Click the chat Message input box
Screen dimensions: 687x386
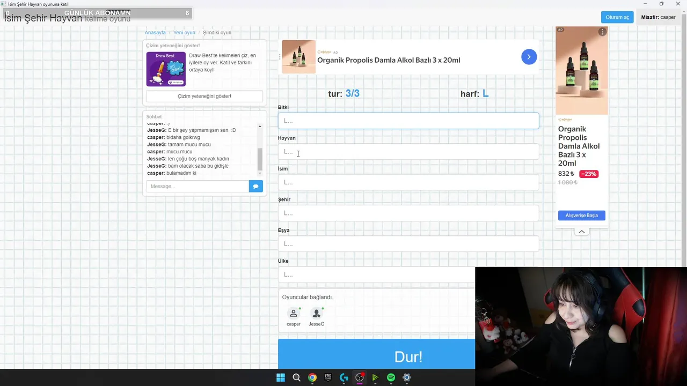(198, 186)
